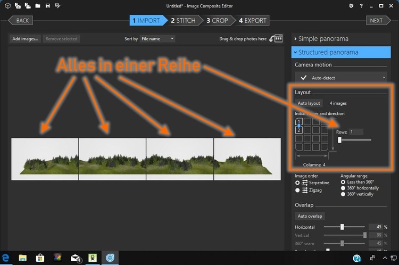Viewport: 399px width, 265px height.
Task: Open project folder icon in title bar
Action: coord(38,6)
